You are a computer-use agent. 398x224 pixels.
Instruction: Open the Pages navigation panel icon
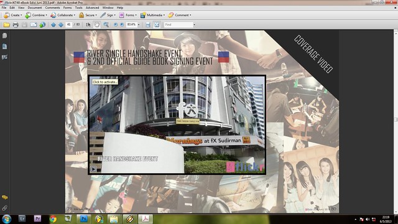[4, 35]
